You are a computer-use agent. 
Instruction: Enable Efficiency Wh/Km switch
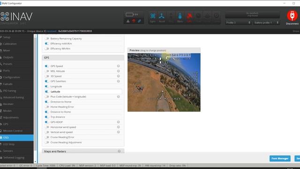pyautogui.click(x=47, y=49)
